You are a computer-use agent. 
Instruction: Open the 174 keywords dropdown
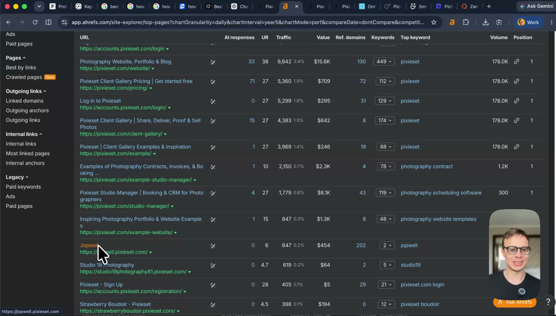[385, 120]
